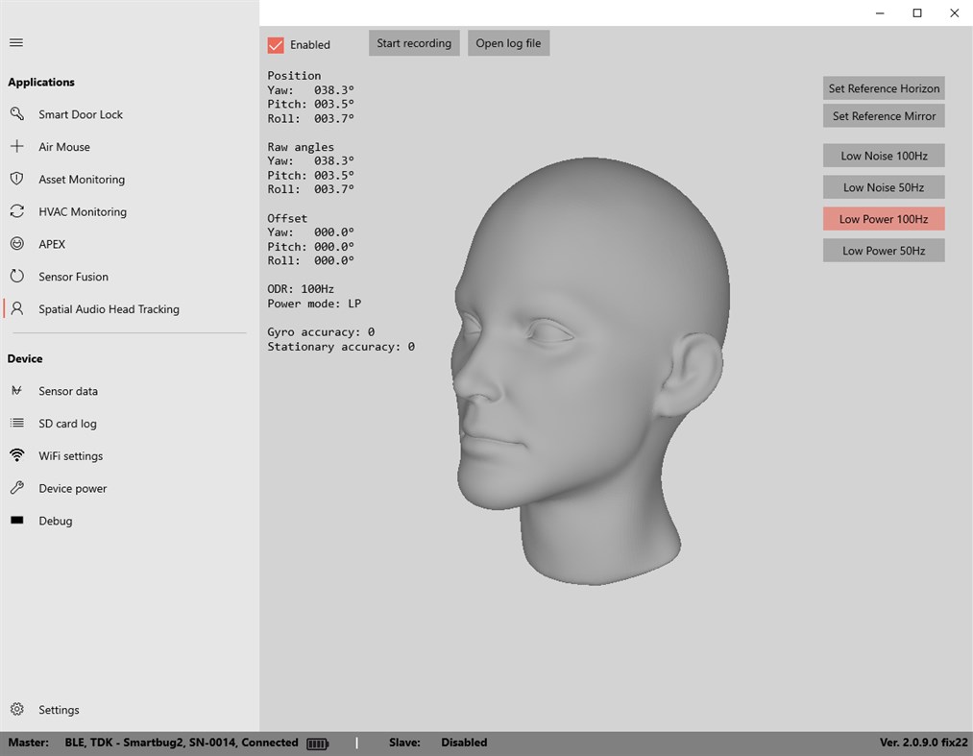The image size is (973, 756).
Task: Open the Debug menu entry
Action: pyautogui.click(x=56, y=521)
